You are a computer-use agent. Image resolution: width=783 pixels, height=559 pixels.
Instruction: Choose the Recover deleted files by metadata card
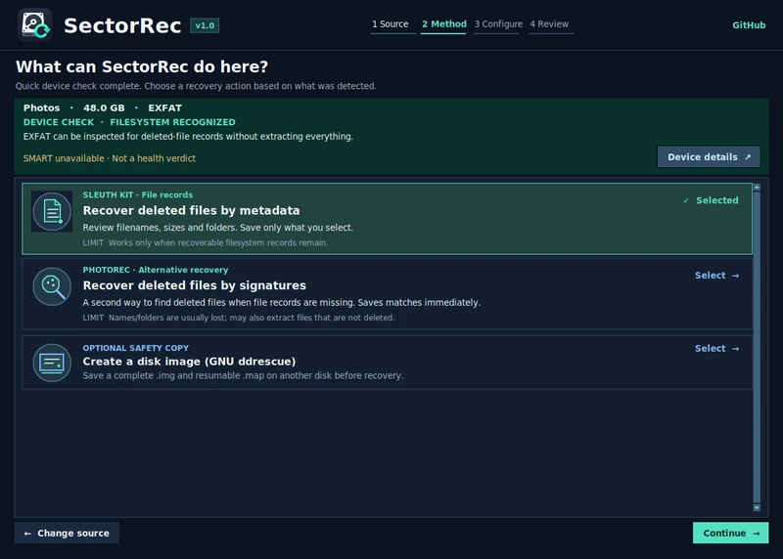coord(387,219)
